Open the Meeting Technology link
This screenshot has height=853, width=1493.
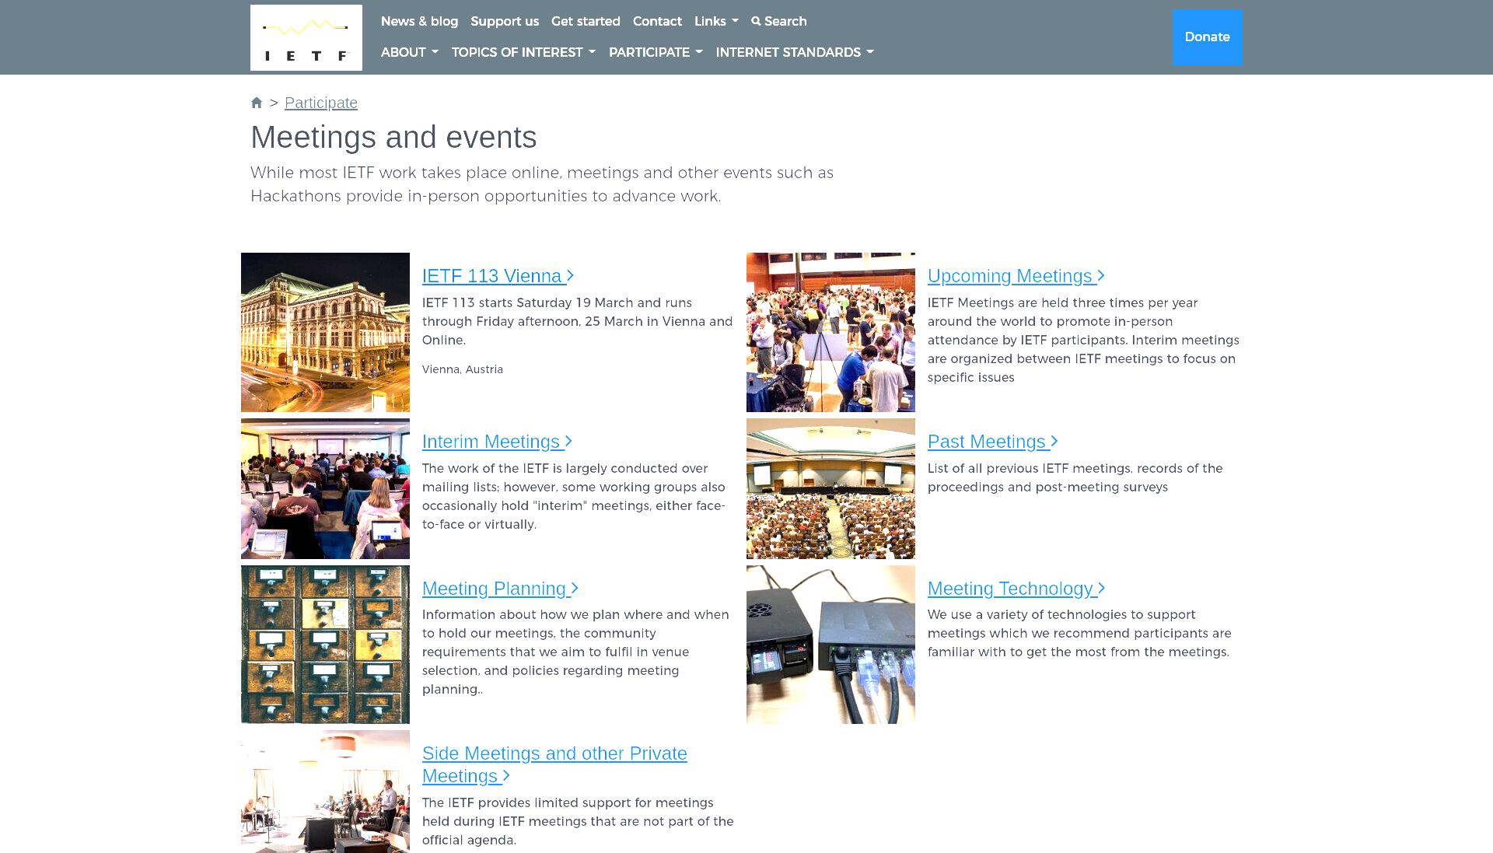[x=1016, y=589]
